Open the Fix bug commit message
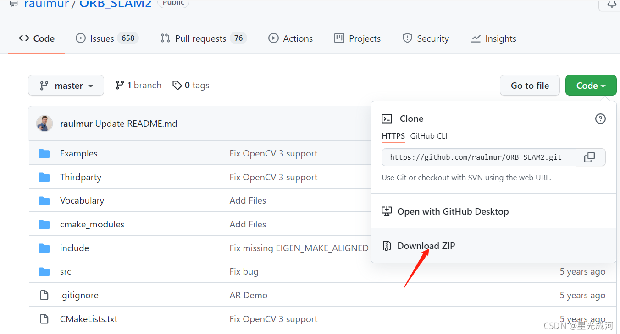Viewport: 620px width, 334px height. [x=244, y=271]
